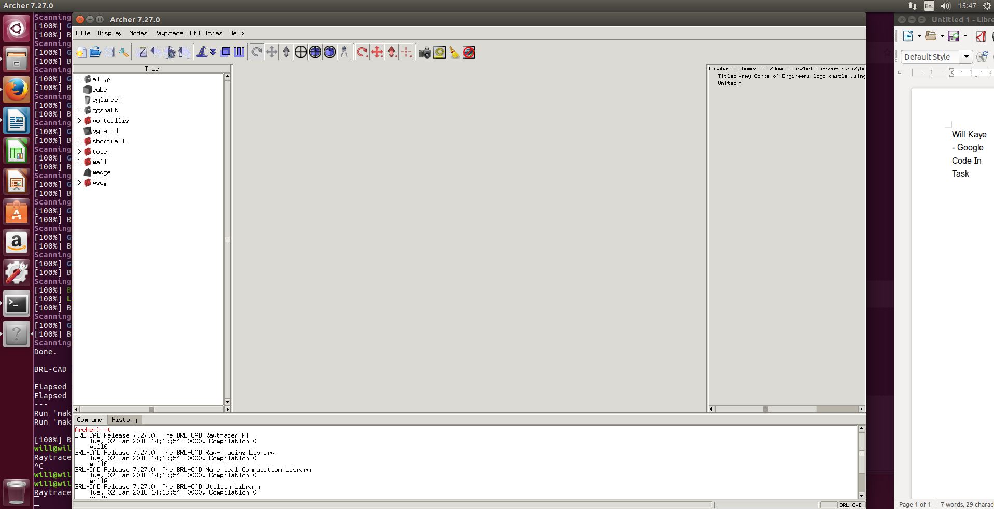The height and width of the screenshot is (509, 994).
Task: Click the tree panel up scroll arrow
Action: 227,77
